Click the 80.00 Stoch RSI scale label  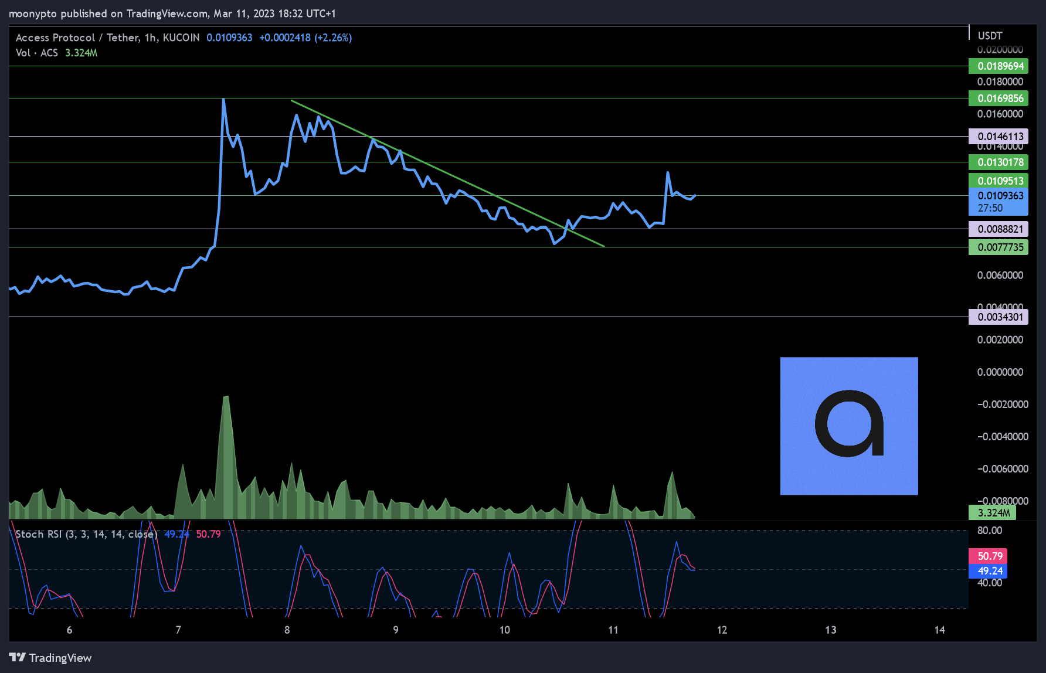990,531
